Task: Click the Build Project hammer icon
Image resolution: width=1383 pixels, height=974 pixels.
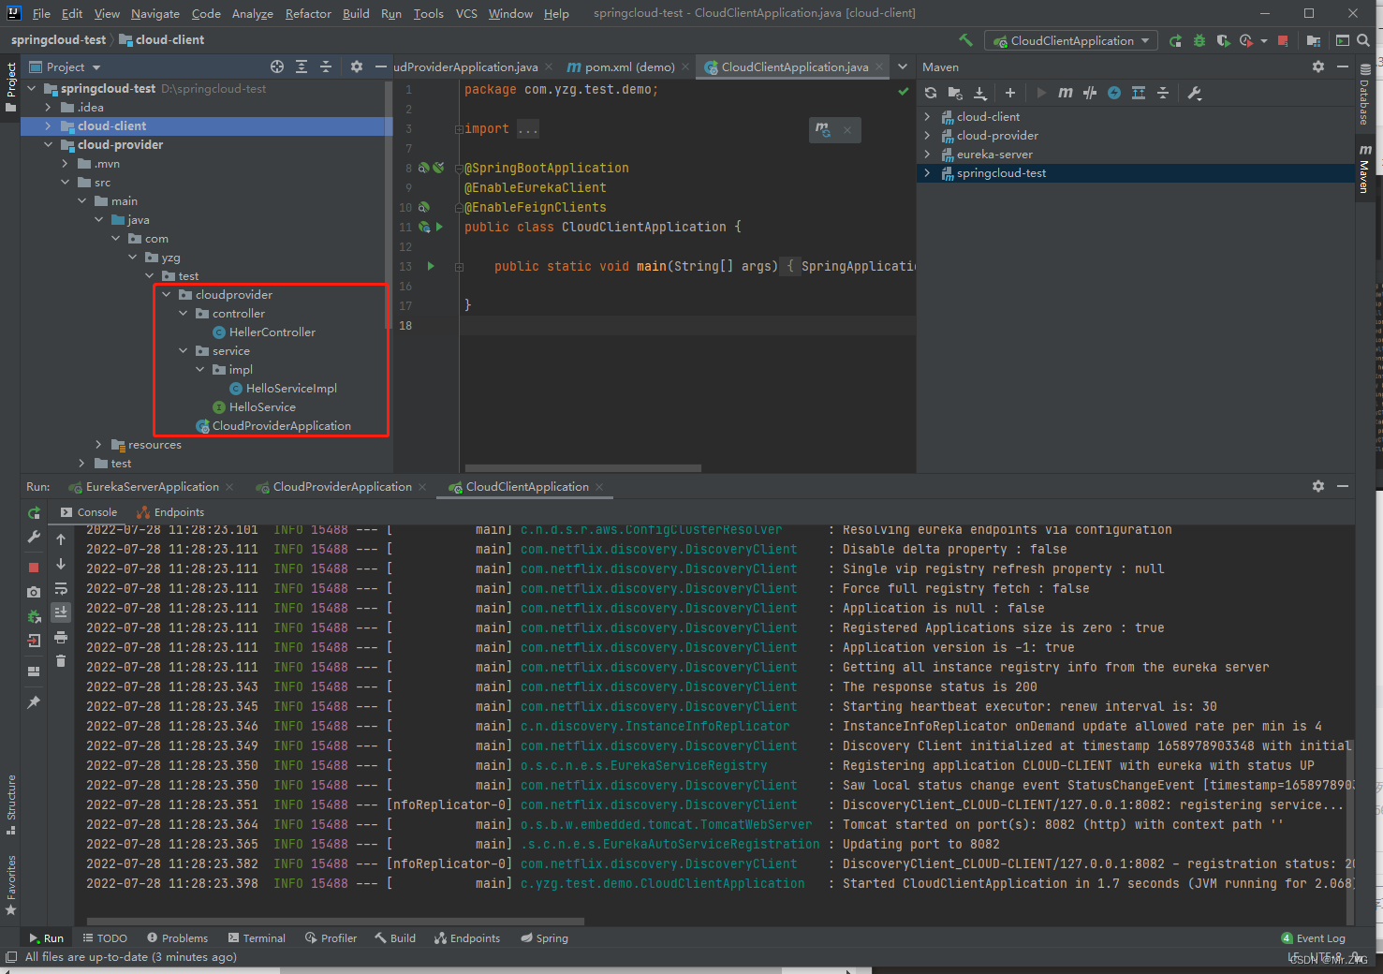Action: (x=966, y=40)
